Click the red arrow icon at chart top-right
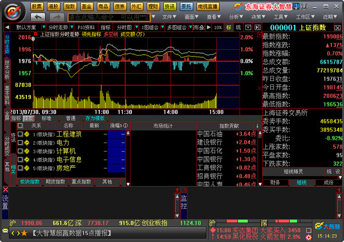344x242 pixels. click(x=260, y=34)
